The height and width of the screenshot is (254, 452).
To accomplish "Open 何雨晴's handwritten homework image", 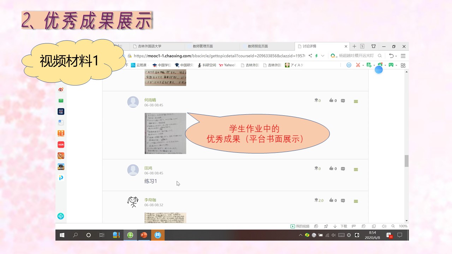I will point(165,133).
